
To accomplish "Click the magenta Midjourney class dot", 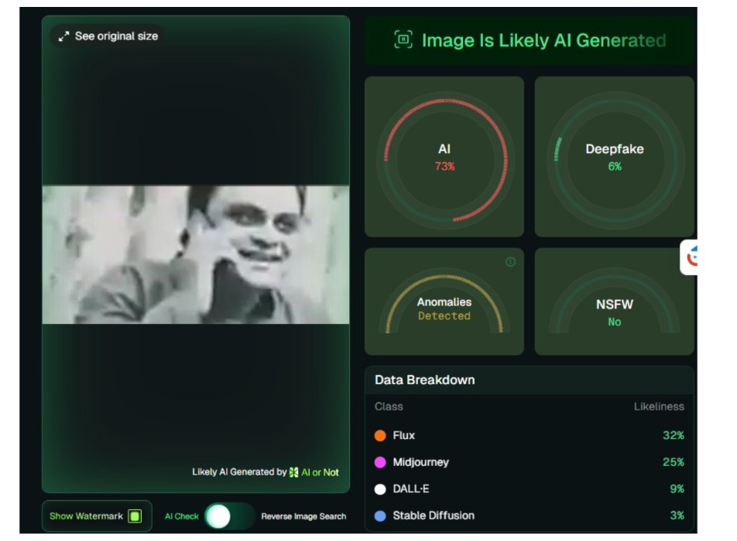I will pos(380,462).
